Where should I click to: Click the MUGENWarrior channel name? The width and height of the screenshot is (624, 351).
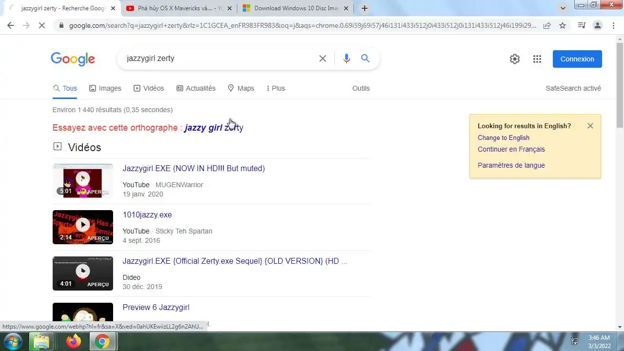click(179, 185)
